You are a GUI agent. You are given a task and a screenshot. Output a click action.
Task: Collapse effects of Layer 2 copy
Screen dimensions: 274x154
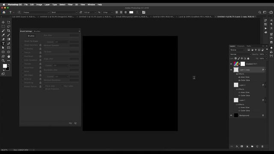tap(265, 70)
